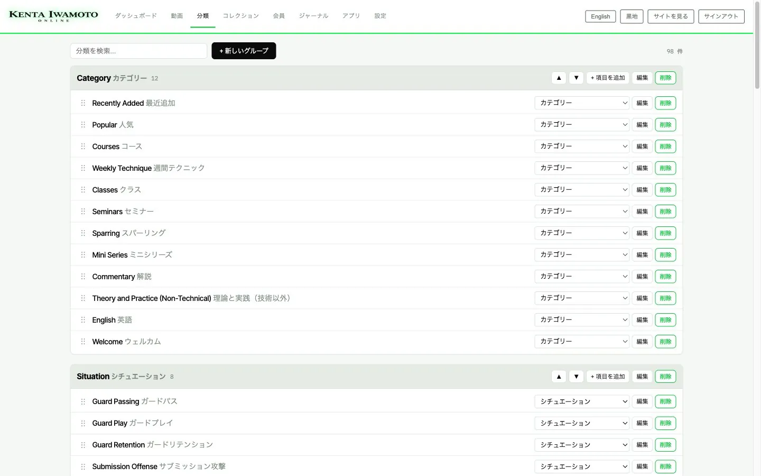Image resolution: width=761 pixels, height=476 pixels.
Task: Open the group dropdown for Recently Added
Action: (582, 103)
